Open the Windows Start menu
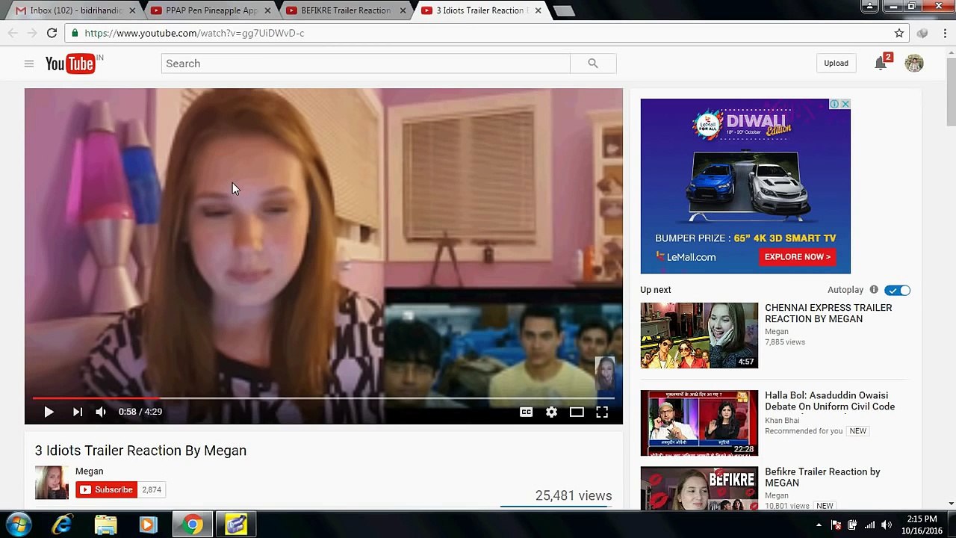 tap(17, 525)
